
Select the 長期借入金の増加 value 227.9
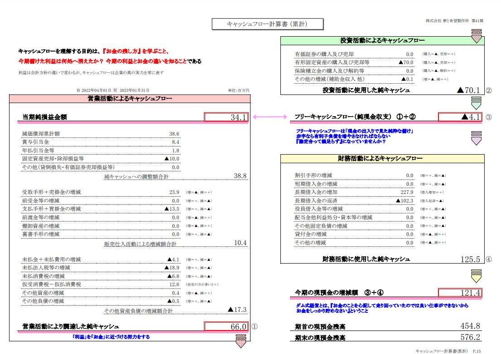pos(407,192)
